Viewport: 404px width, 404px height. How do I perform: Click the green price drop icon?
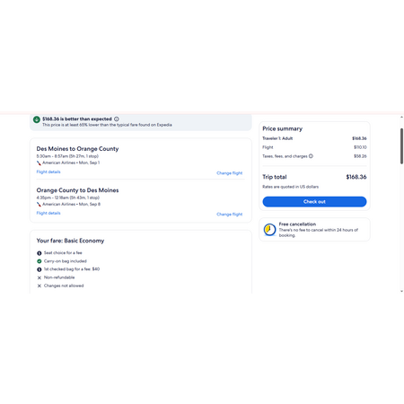point(37,119)
